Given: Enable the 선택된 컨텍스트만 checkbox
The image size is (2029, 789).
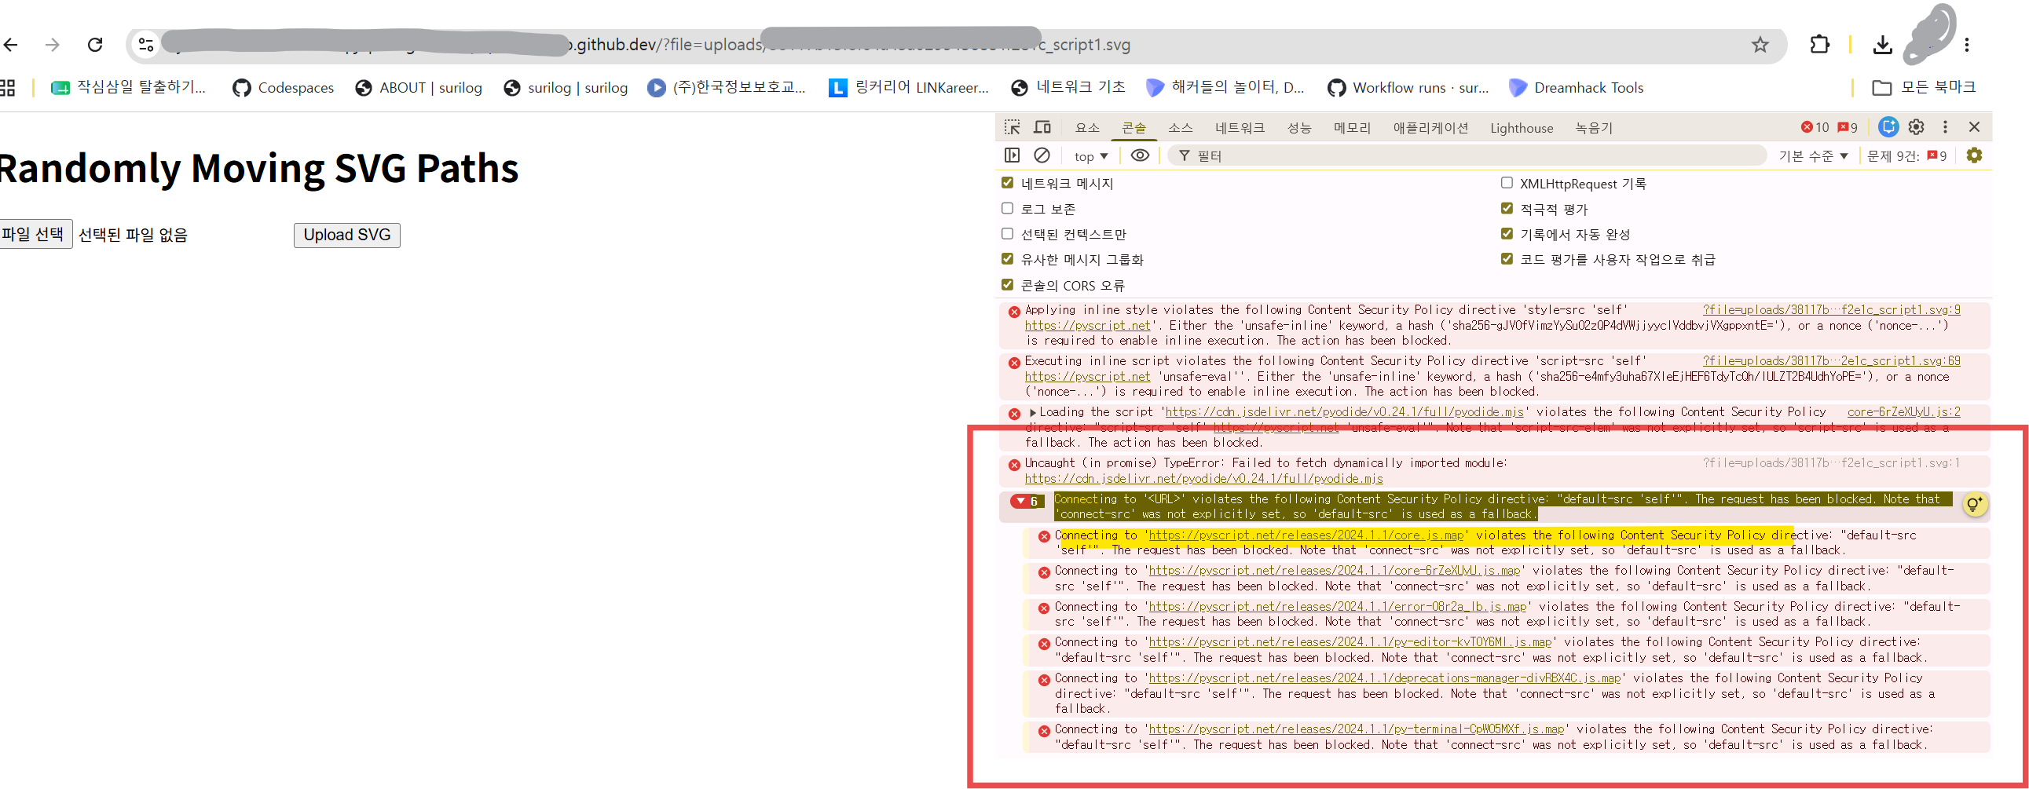Looking at the screenshot, I should tap(1007, 233).
